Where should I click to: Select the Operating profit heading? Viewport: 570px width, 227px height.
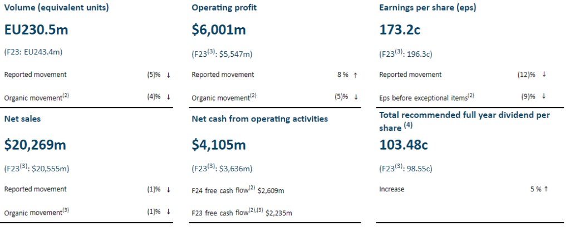pyautogui.click(x=224, y=8)
